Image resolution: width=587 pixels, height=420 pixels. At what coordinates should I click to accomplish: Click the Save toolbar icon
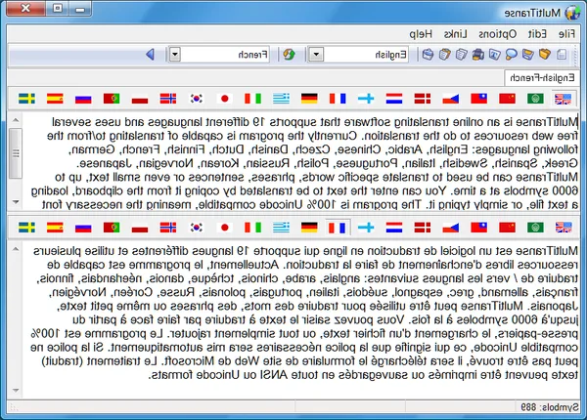click(528, 55)
